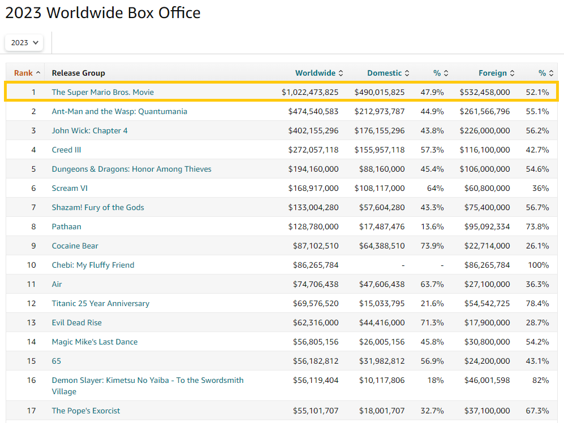The image size is (564, 423).
Task: Select foreign gross $75,400,000
Action: click(x=487, y=208)
